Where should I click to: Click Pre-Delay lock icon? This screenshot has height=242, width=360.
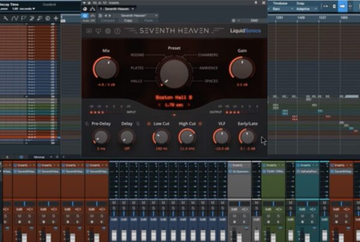87,124
